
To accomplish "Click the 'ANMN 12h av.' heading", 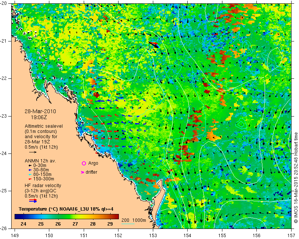I will (40, 161).
